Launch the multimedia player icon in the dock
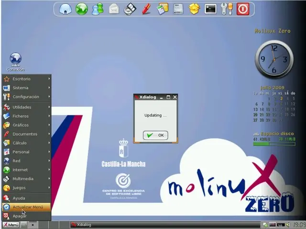 [x=130, y=9]
